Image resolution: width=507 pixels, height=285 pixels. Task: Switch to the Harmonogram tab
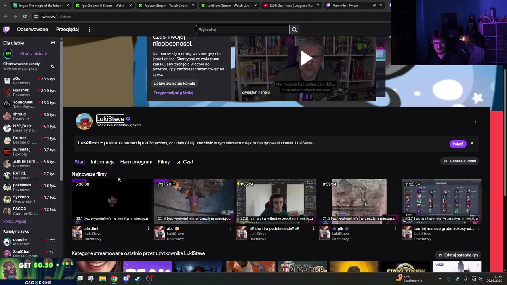[136, 162]
